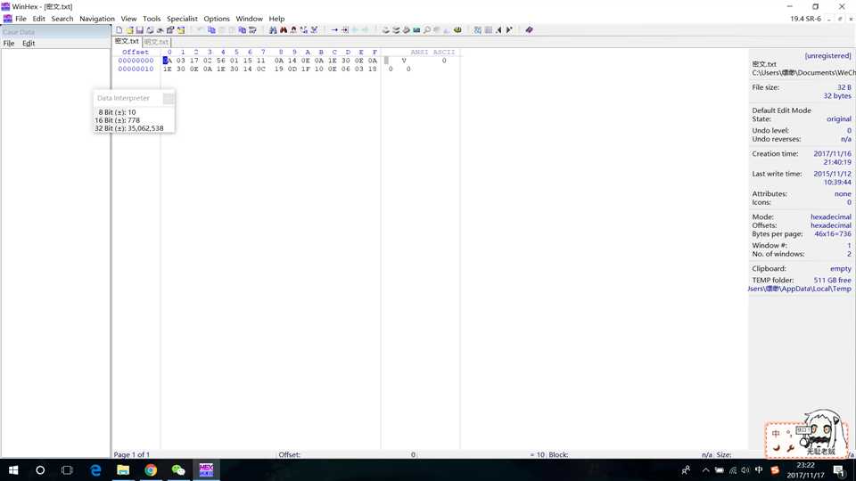Open the Window menu

click(250, 19)
